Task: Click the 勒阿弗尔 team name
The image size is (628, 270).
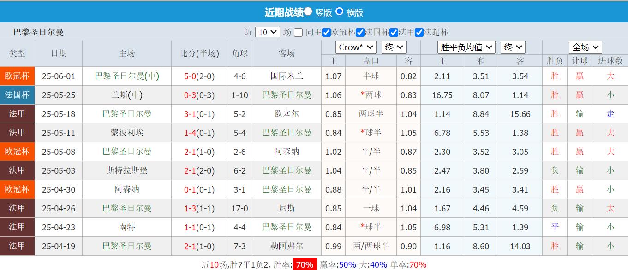Action: pyautogui.click(x=286, y=246)
